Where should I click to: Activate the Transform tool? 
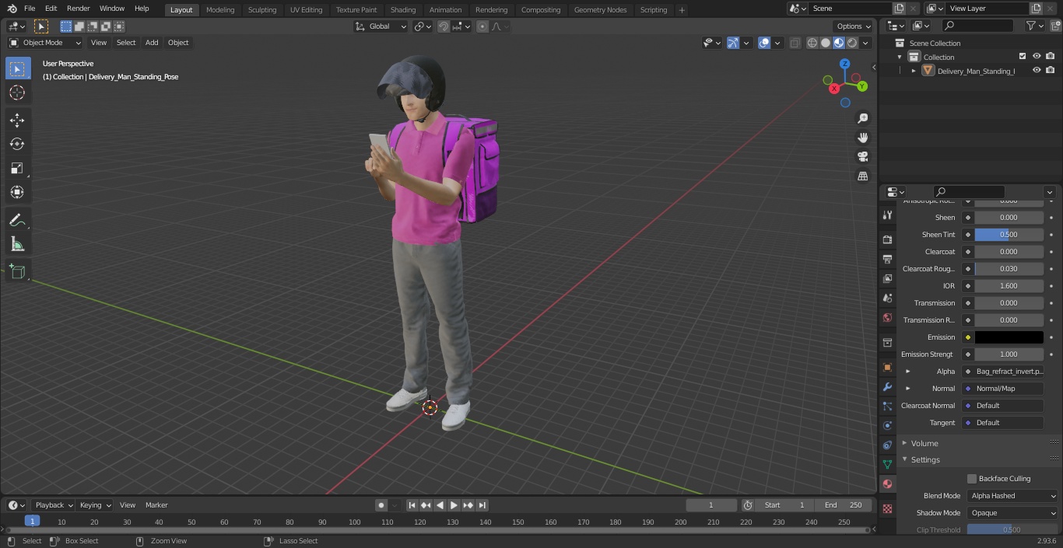(17, 192)
